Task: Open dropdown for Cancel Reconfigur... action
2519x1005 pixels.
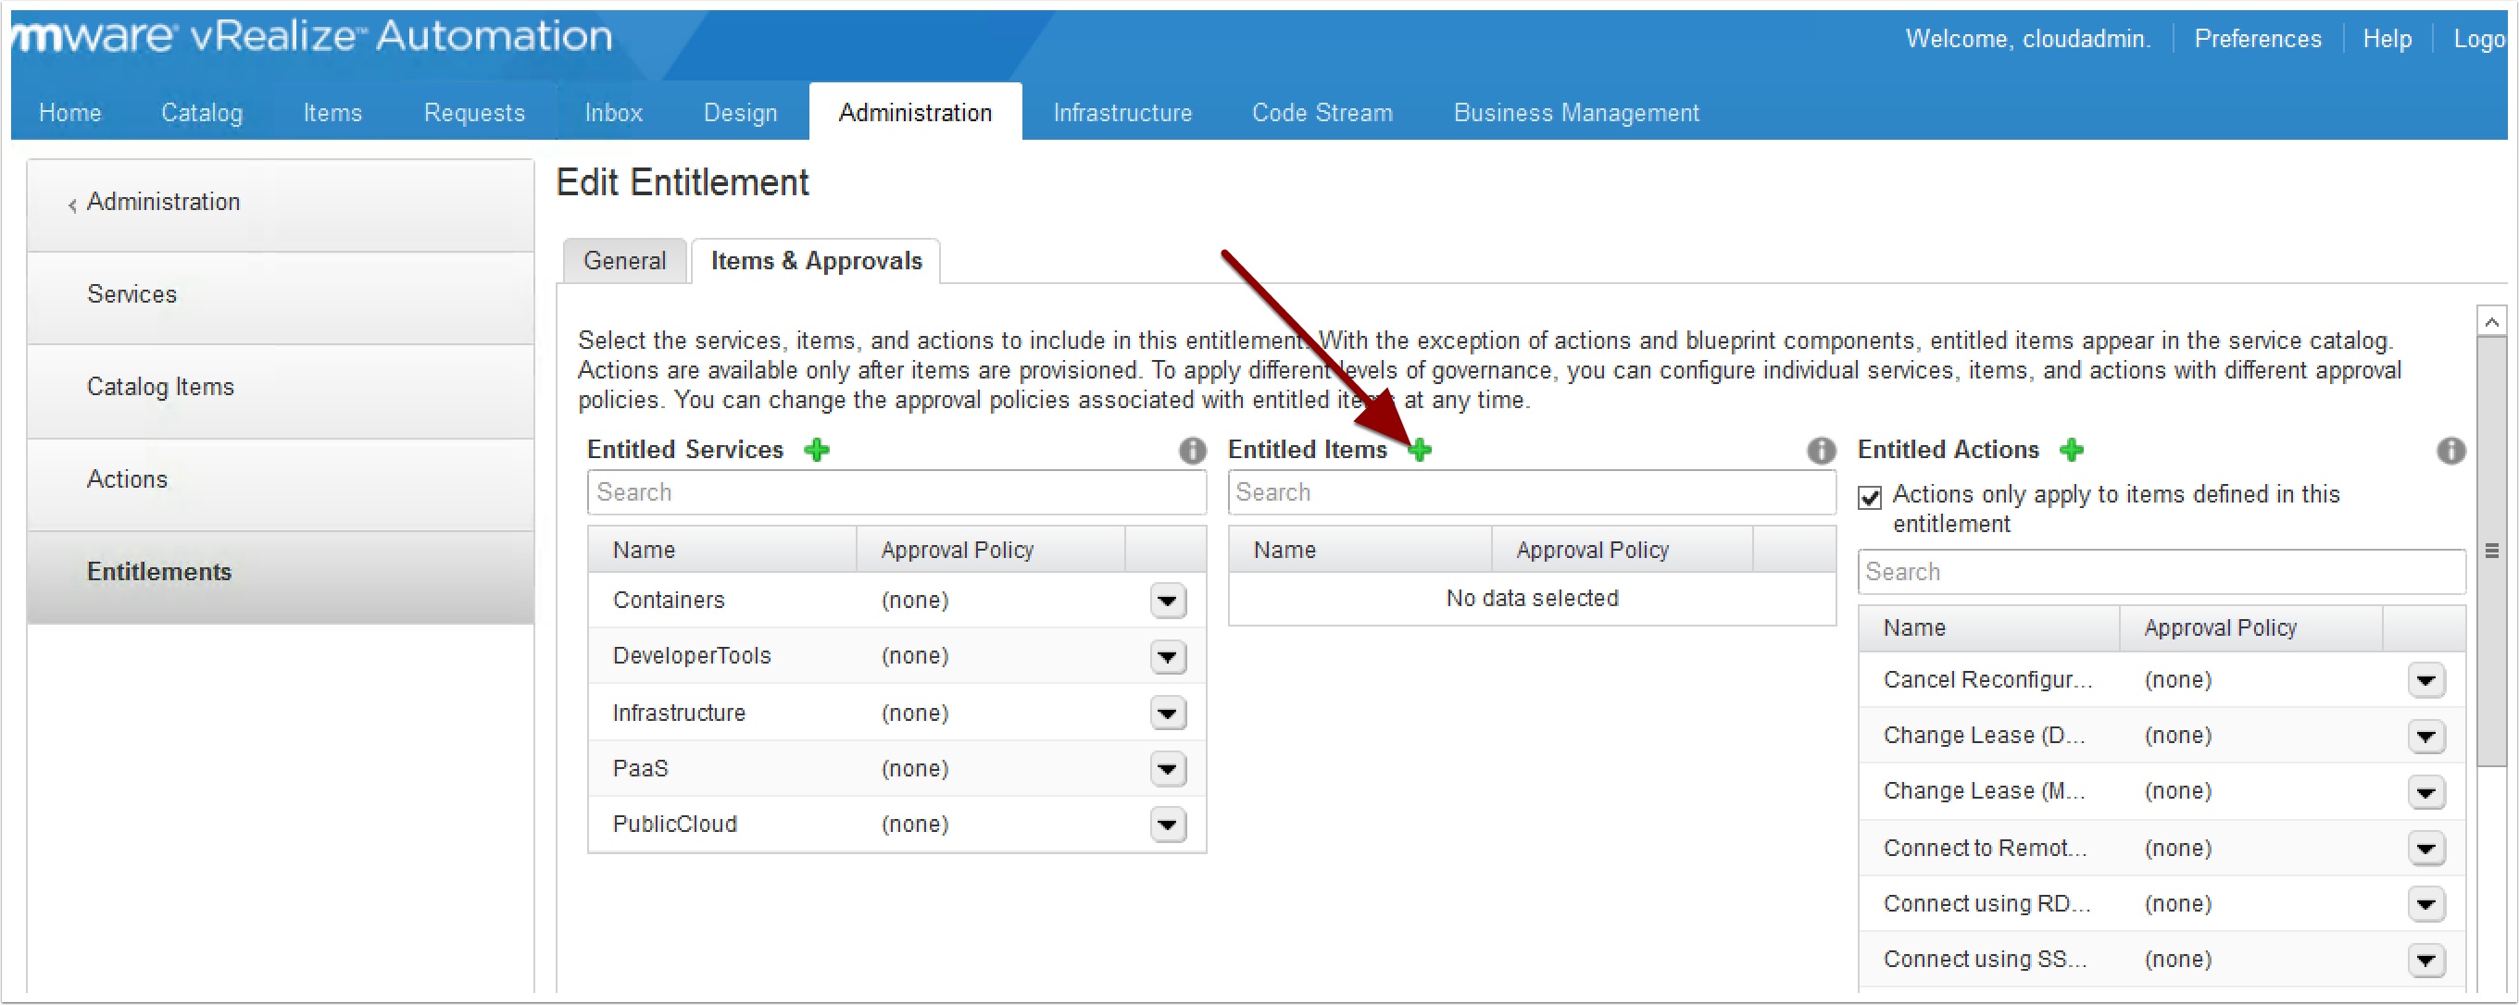Action: point(2425,680)
